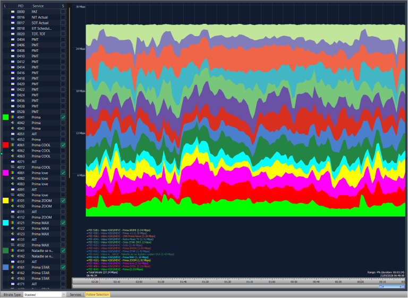408x298 pixels.
Task: Click legend entry PID 4241 Retro Music TV
Action: pyautogui.click(x=120, y=239)
